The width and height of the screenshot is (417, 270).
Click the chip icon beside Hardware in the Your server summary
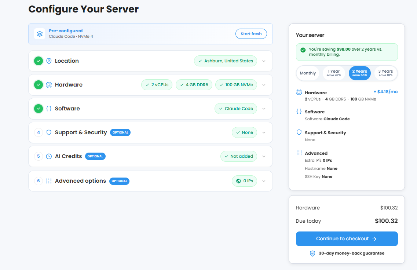[x=299, y=92]
